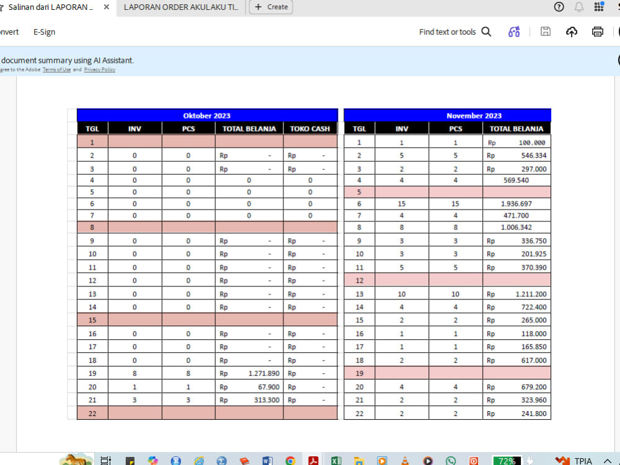Open Google Chrome from the taskbar

[290, 460]
